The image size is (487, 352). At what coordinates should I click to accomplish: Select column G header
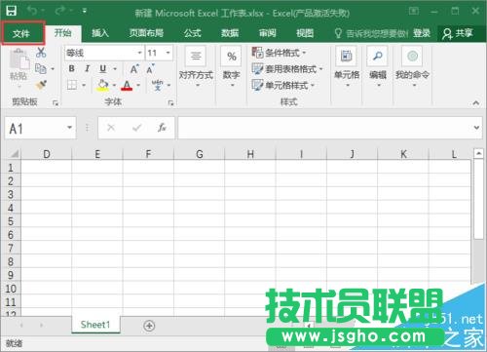pyautogui.click(x=200, y=154)
